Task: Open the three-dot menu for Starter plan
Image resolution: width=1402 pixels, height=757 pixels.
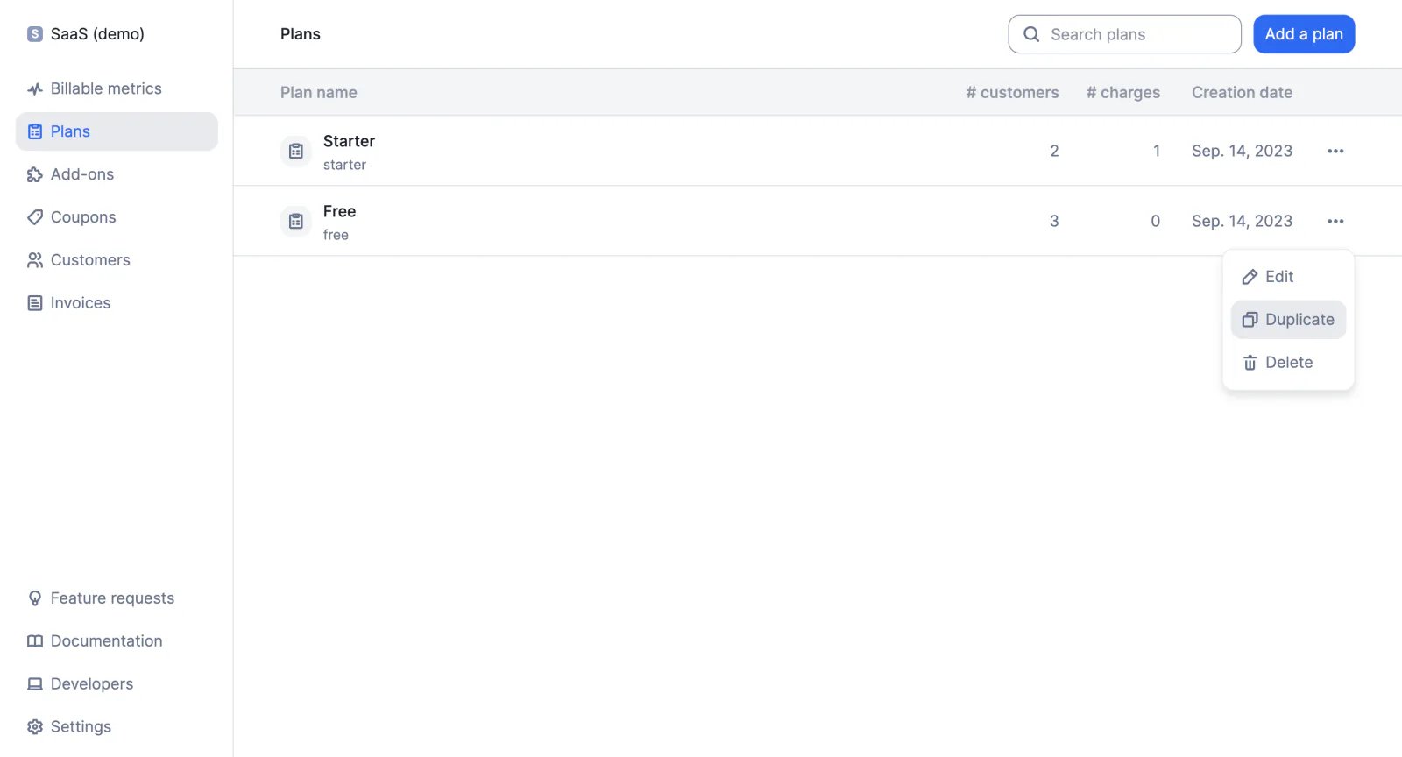Action: 1335,151
